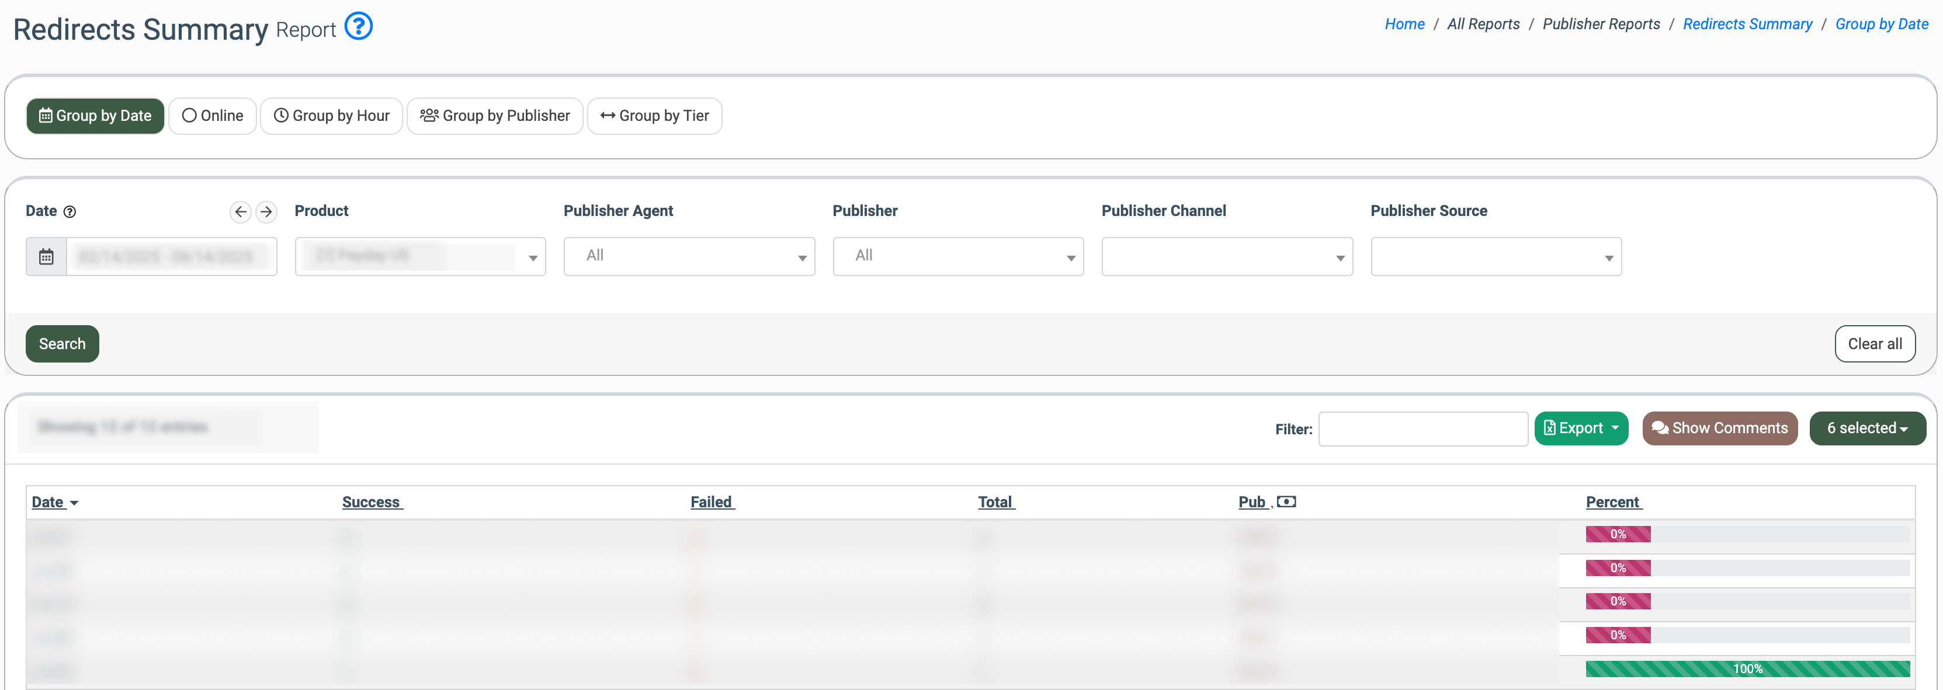
Task: Click the Clear all button
Action: pos(1875,344)
